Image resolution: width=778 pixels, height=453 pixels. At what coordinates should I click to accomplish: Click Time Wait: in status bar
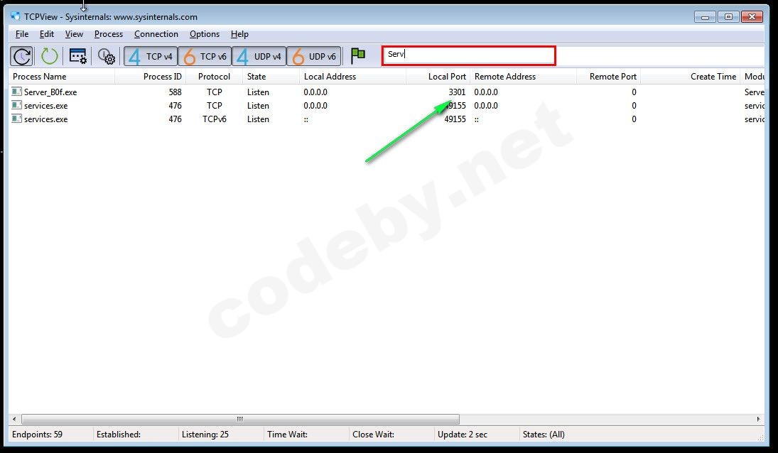click(287, 434)
